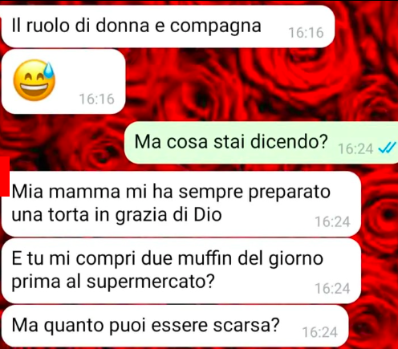This screenshot has height=349, width=398.
Task: Click the 16:16 timestamp on donna message
Action: [x=306, y=33]
